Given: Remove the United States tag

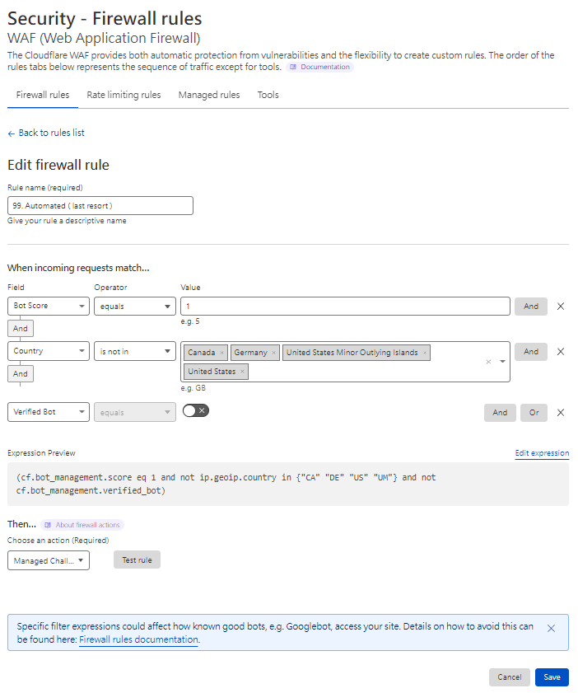Looking at the screenshot, I should 242,372.
